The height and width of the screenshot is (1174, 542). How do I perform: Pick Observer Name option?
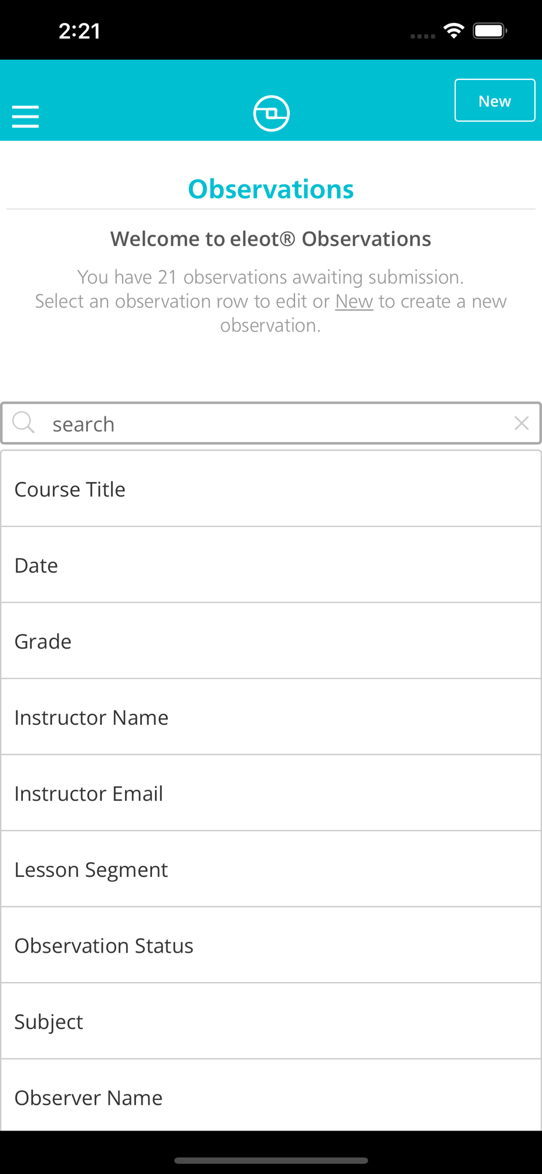point(270,1097)
